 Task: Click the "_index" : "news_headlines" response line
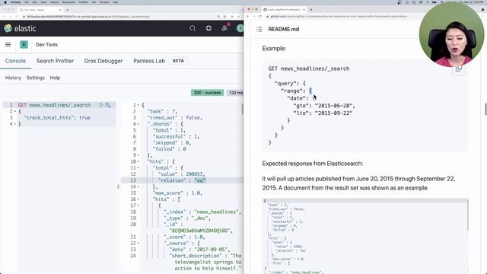(x=202, y=212)
